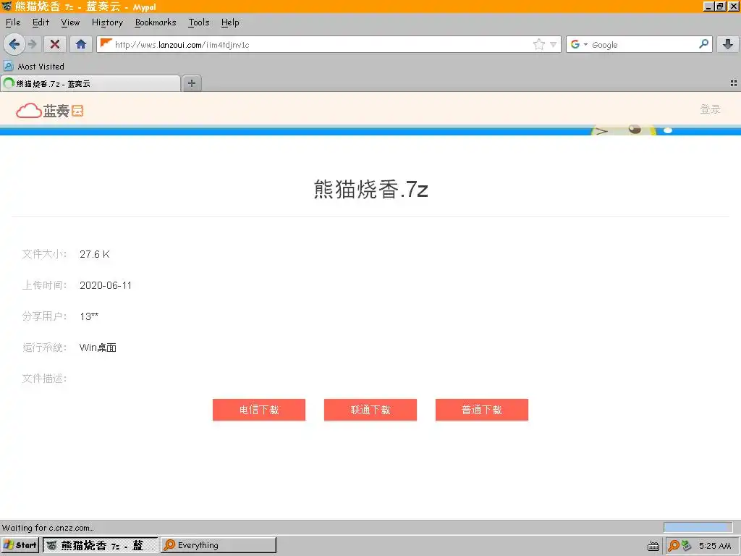The height and width of the screenshot is (556, 741).
Task: Click the 普通下载 download button
Action: point(482,410)
